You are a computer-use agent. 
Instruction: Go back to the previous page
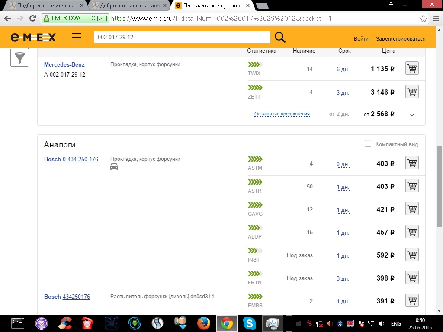pos(8,18)
